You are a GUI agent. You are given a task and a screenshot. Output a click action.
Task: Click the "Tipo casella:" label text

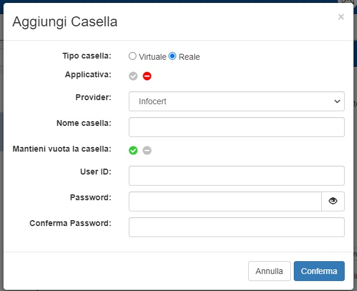point(87,56)
